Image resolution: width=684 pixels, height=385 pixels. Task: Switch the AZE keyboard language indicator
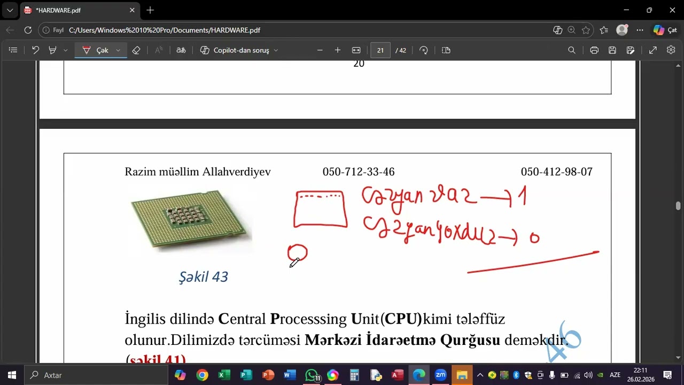point(615,375)
